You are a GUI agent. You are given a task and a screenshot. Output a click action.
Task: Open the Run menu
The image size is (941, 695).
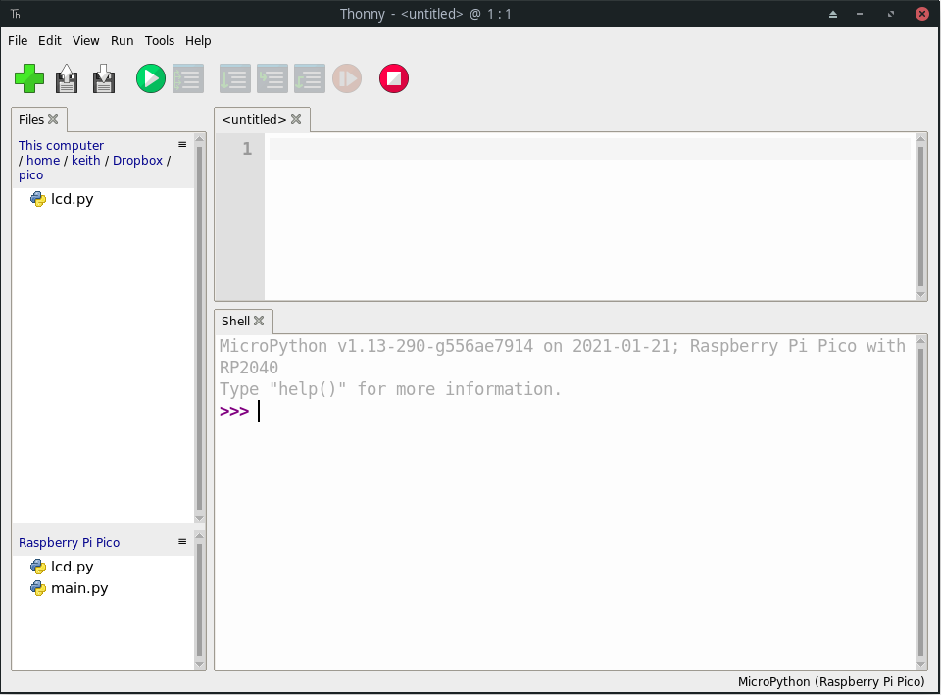coord(122,41)
